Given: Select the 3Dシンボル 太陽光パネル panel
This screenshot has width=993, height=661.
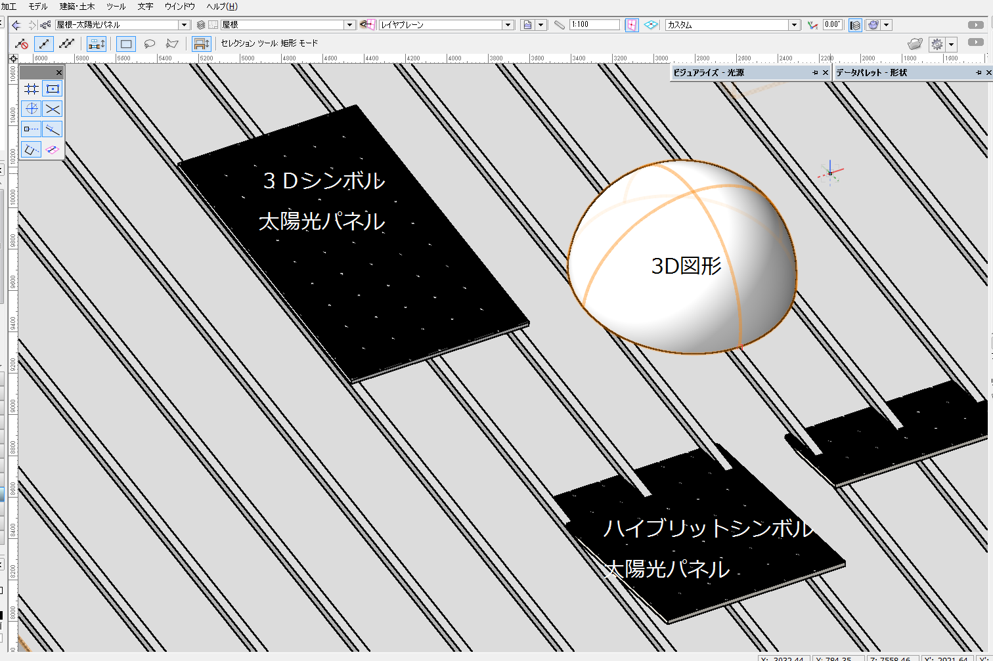Looking at the screenshot, I should pos(355,244).
